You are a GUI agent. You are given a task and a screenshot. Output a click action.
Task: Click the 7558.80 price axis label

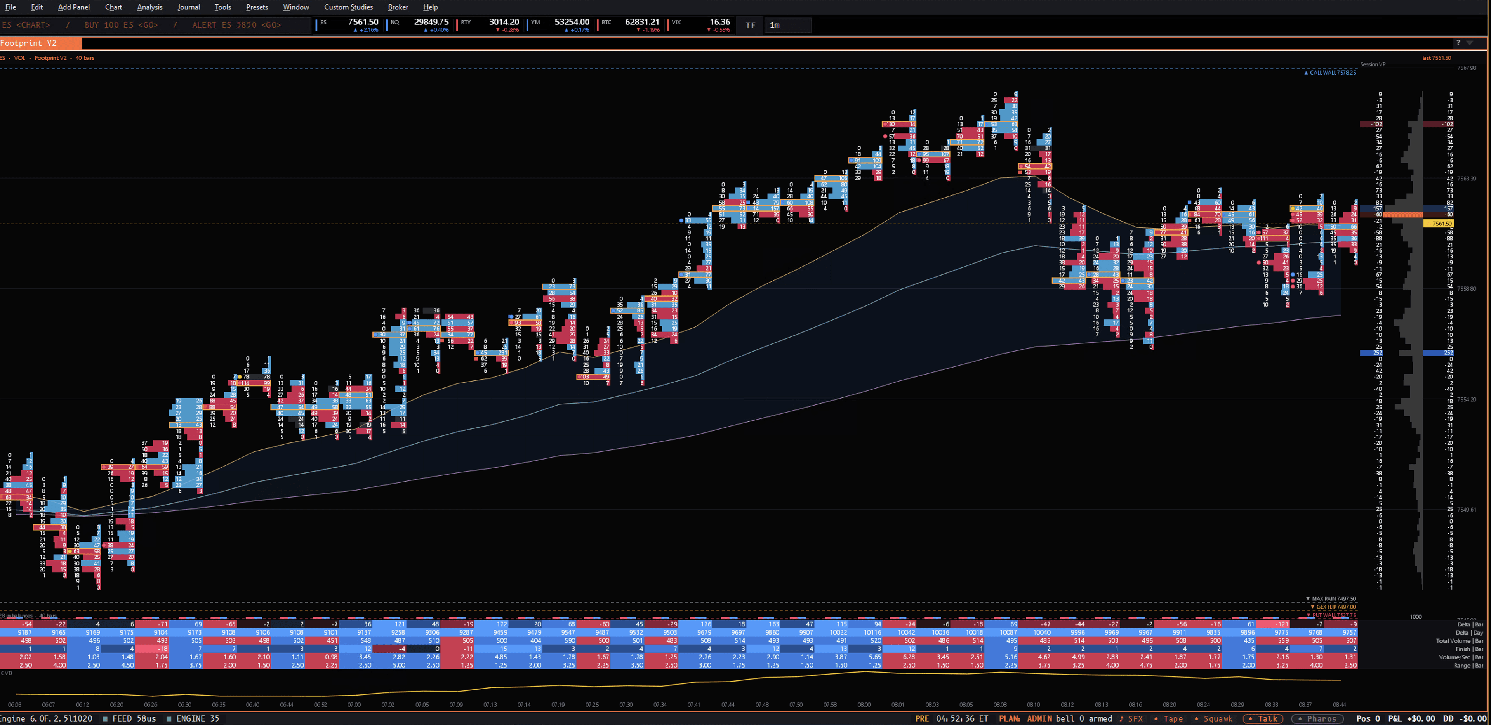tap(1466, 289)
